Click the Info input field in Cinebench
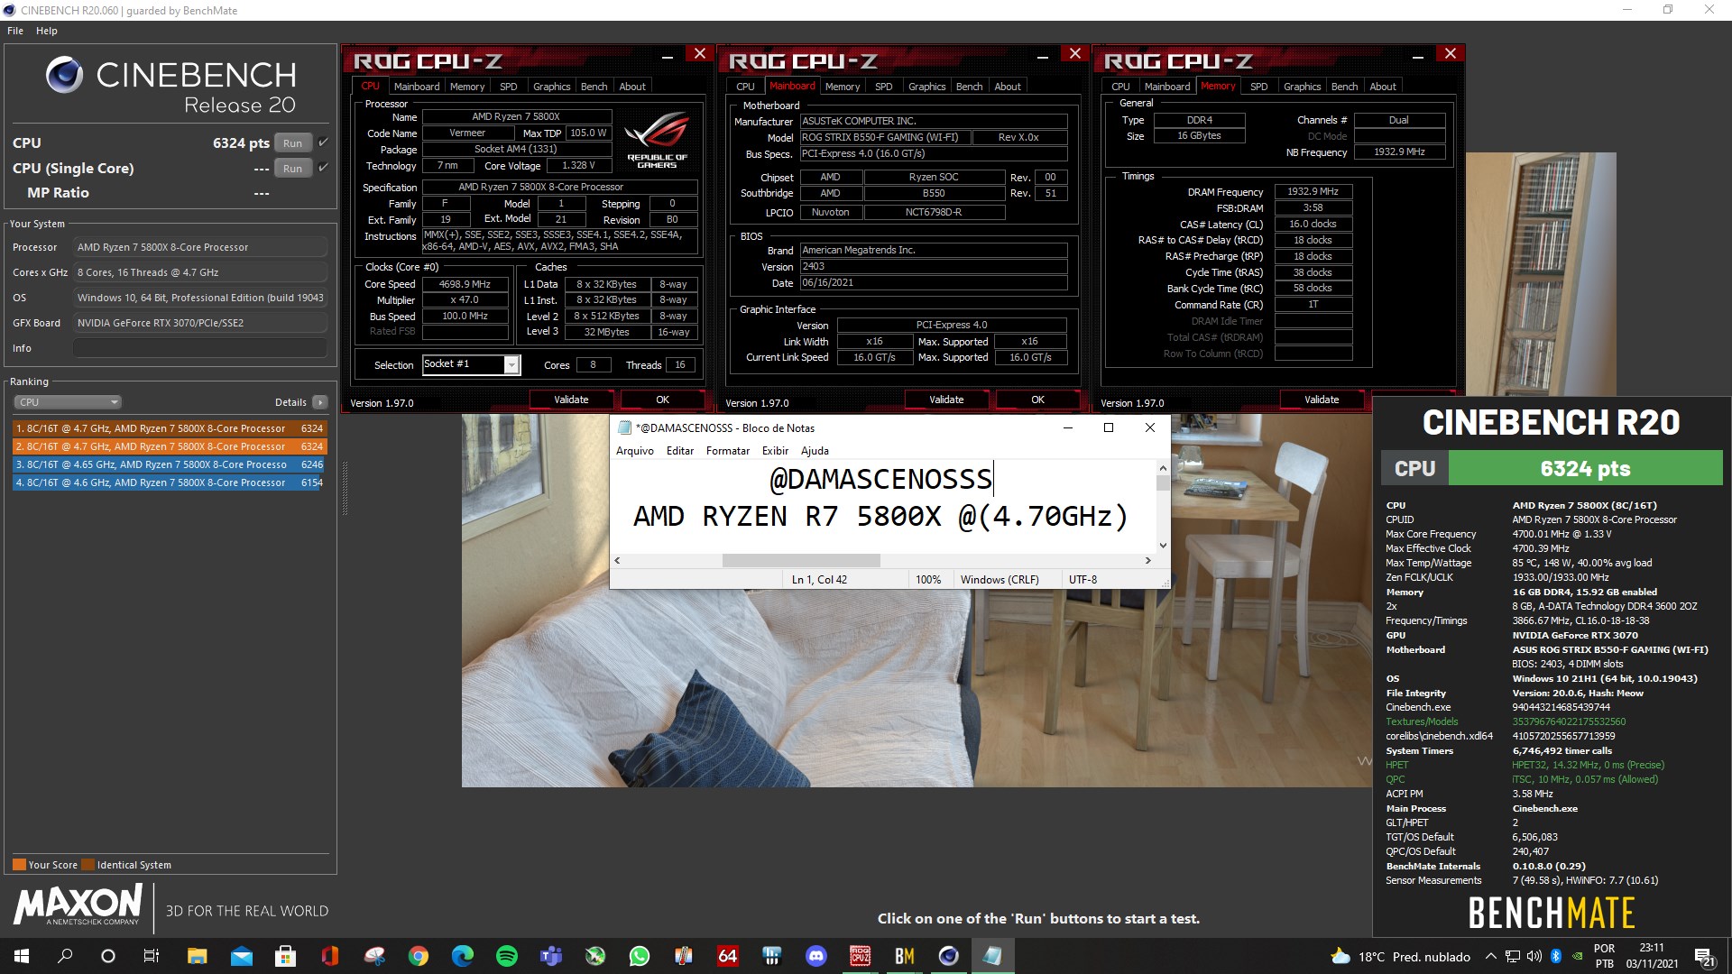 [200, 348]
